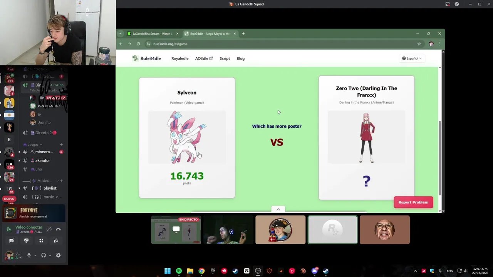
Task: Open the Chrome profile avatar
Action: pos(431,44)
